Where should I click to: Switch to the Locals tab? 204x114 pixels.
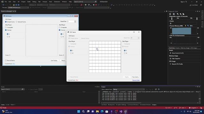coord(8,105)
